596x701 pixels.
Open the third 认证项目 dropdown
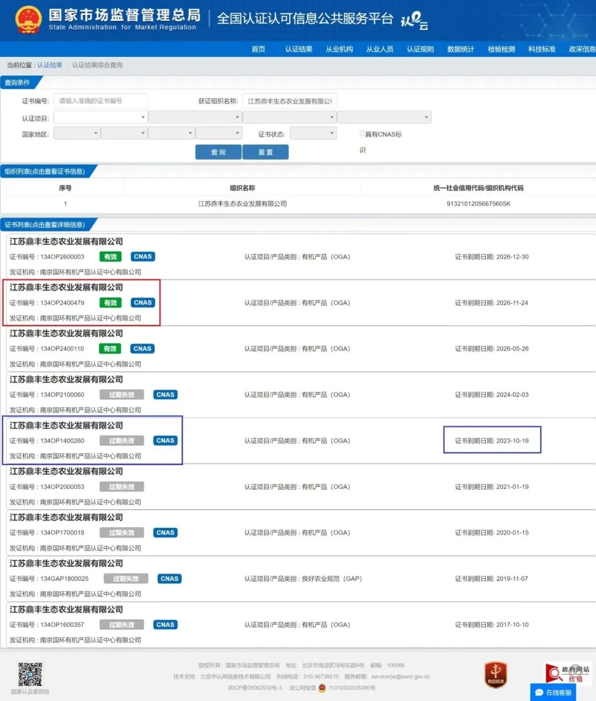coord(290,117)
